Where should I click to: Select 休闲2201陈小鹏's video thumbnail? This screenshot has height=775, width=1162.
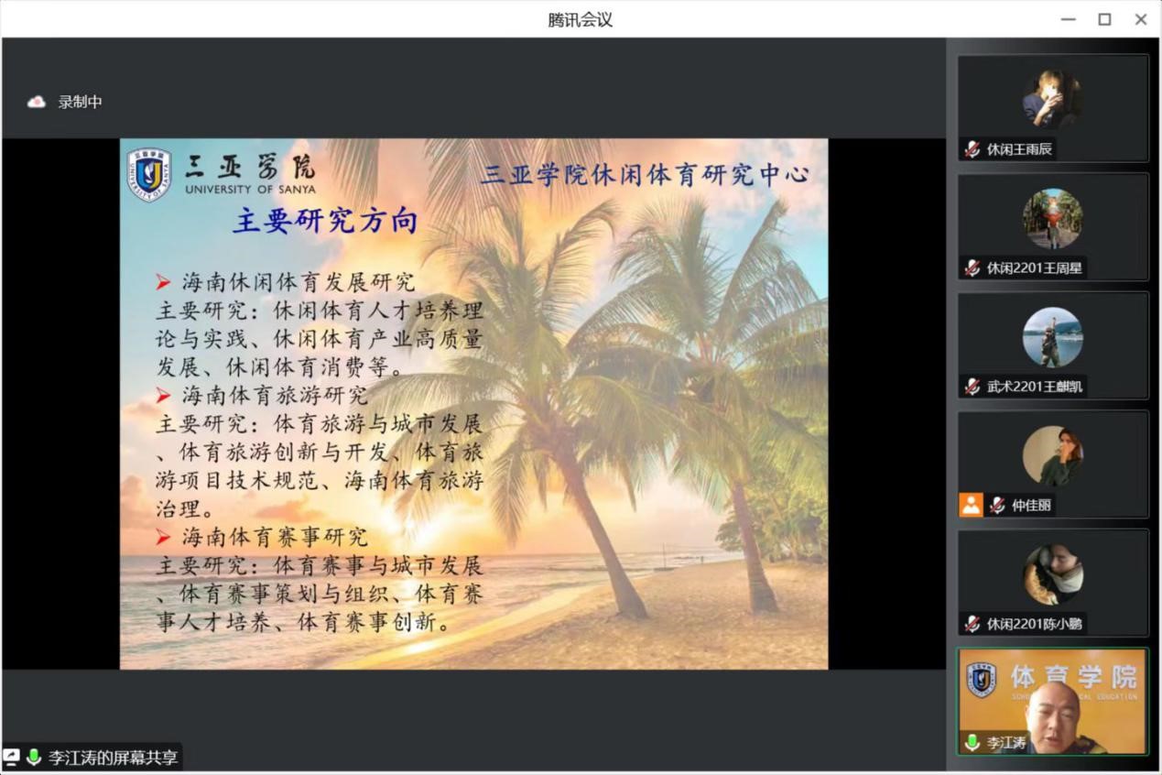tap(1052, 577)
